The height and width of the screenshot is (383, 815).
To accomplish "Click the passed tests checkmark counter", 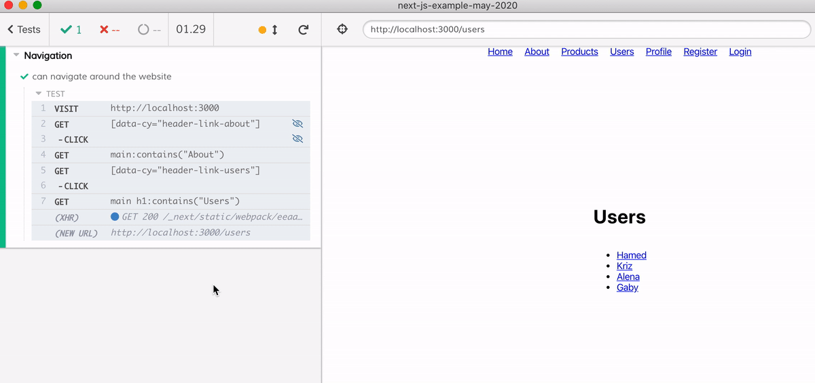I will click(x=71, y=30).
